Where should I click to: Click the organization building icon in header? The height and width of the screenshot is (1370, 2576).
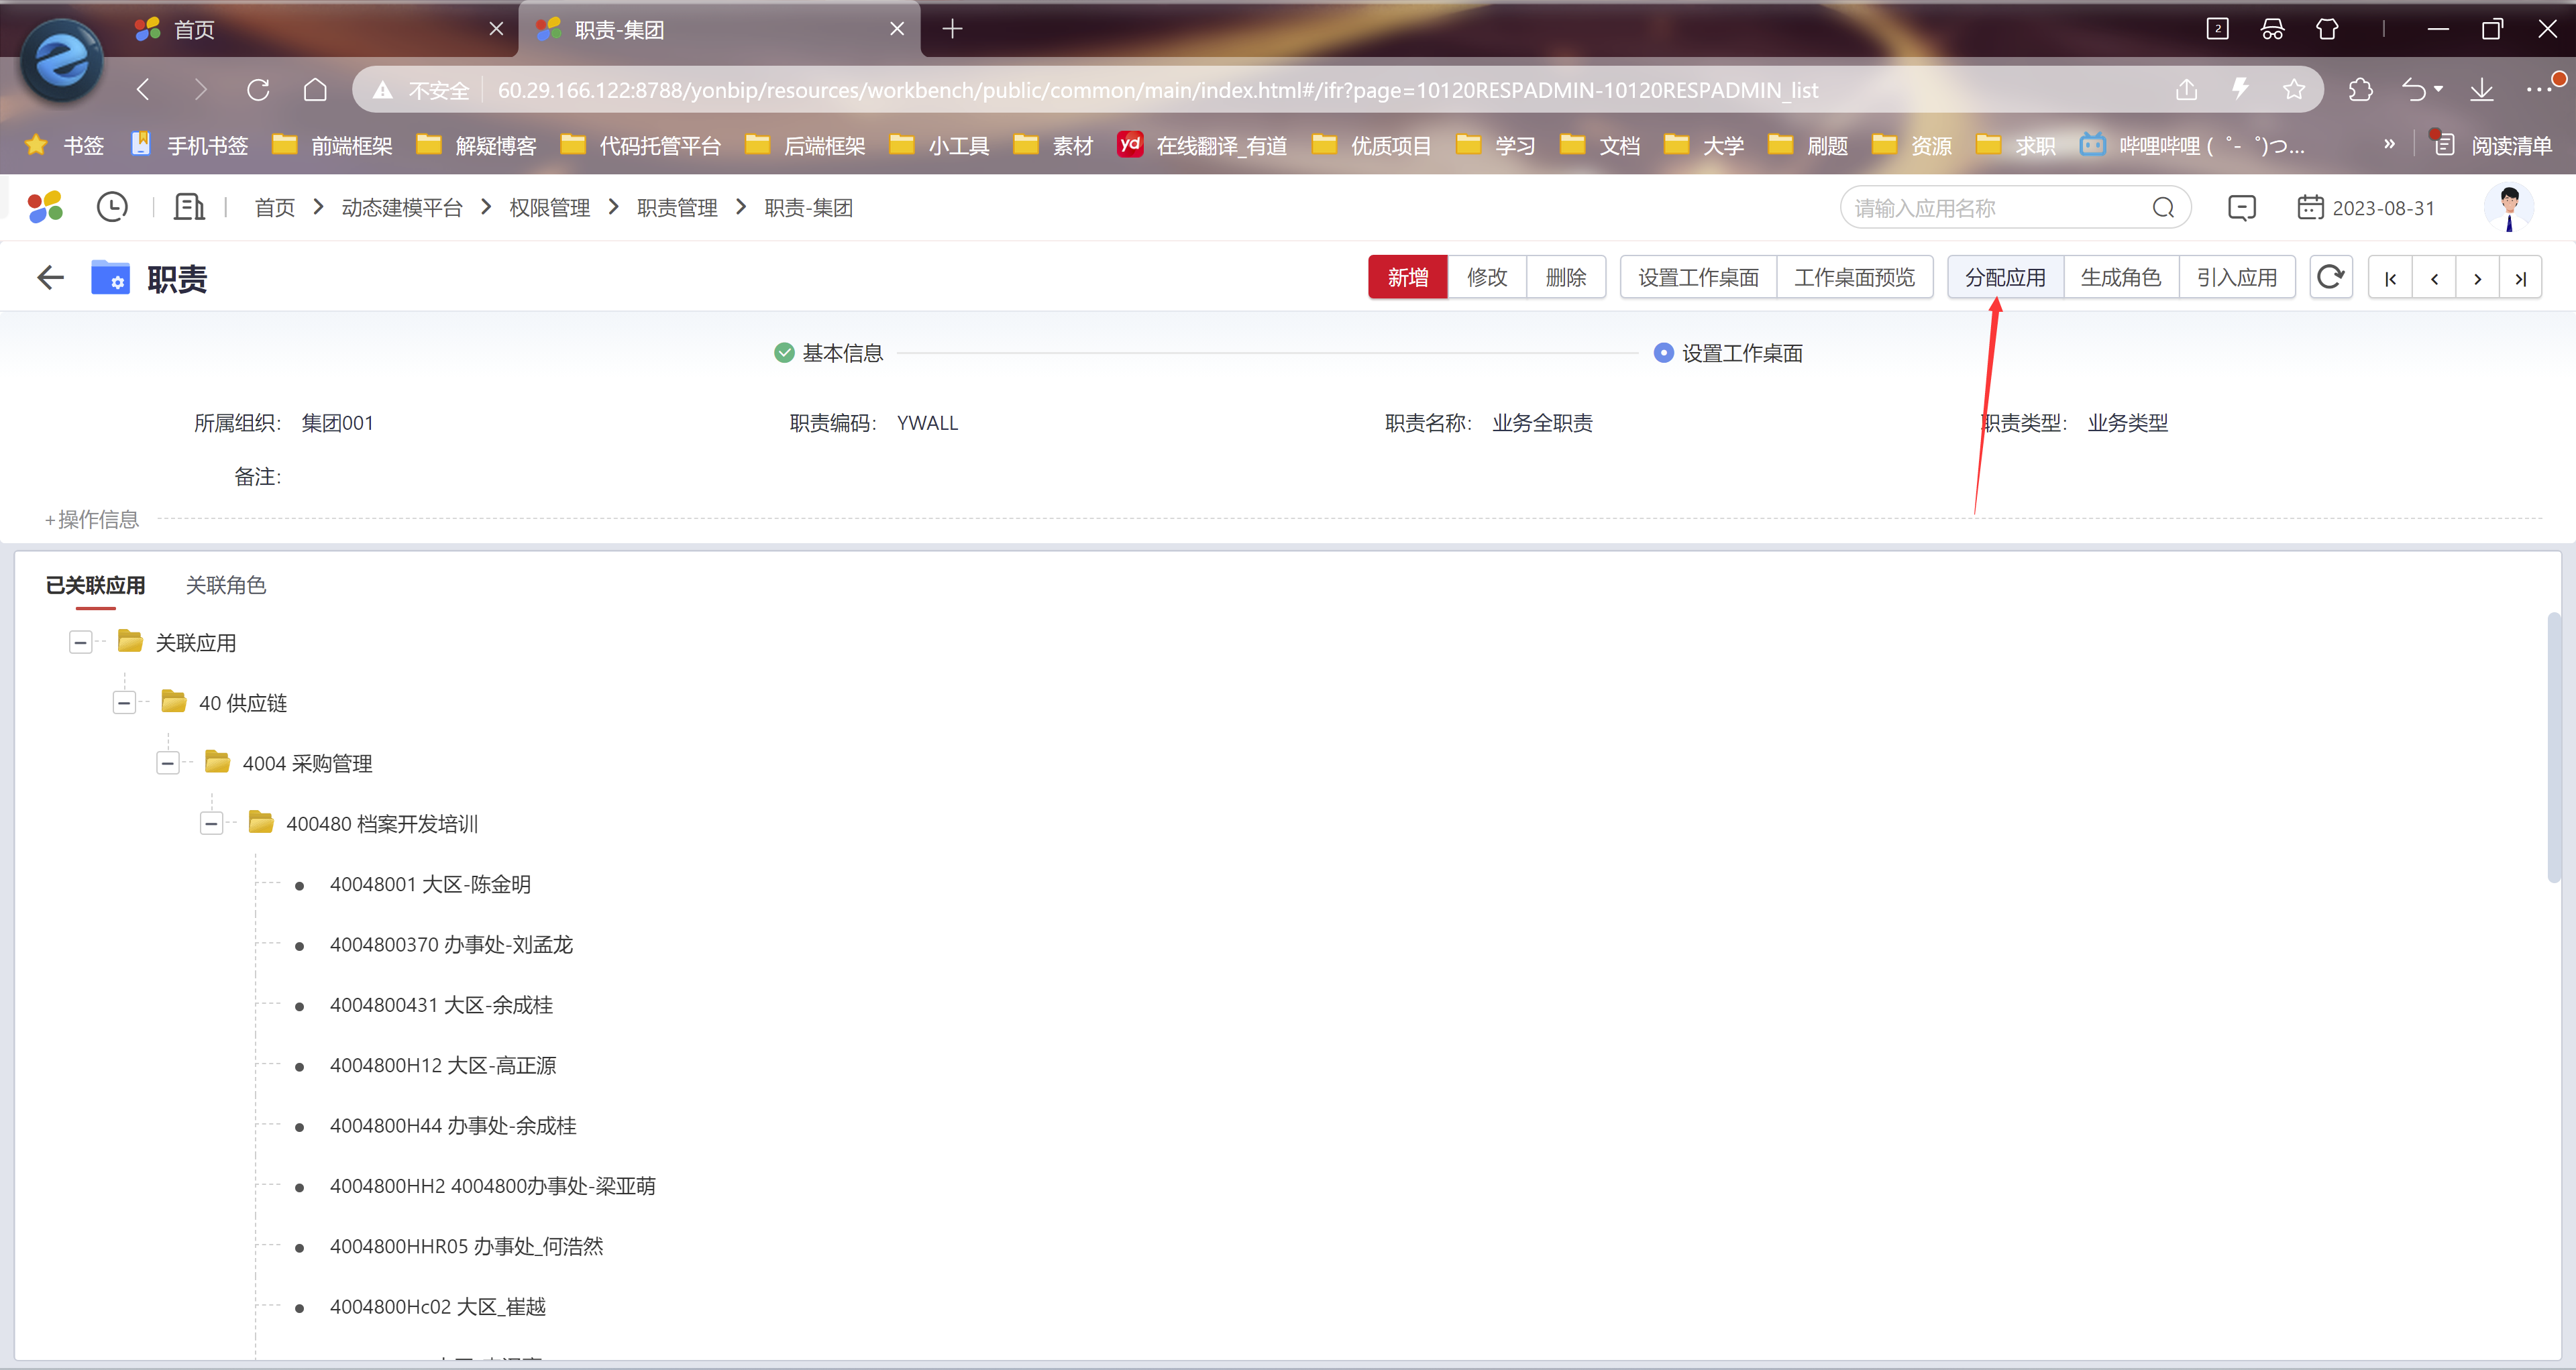click(x=189, y=207)
